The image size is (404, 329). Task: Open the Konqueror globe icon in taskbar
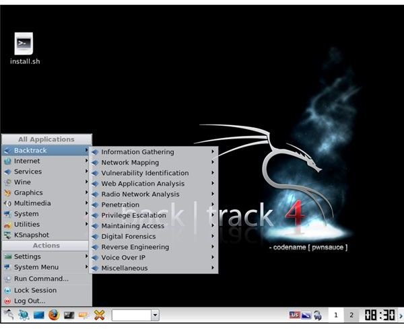click(24, 315)
